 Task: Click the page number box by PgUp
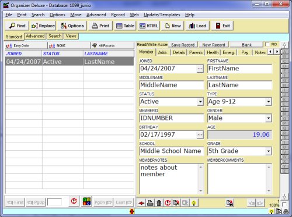(x=54, y=202)
